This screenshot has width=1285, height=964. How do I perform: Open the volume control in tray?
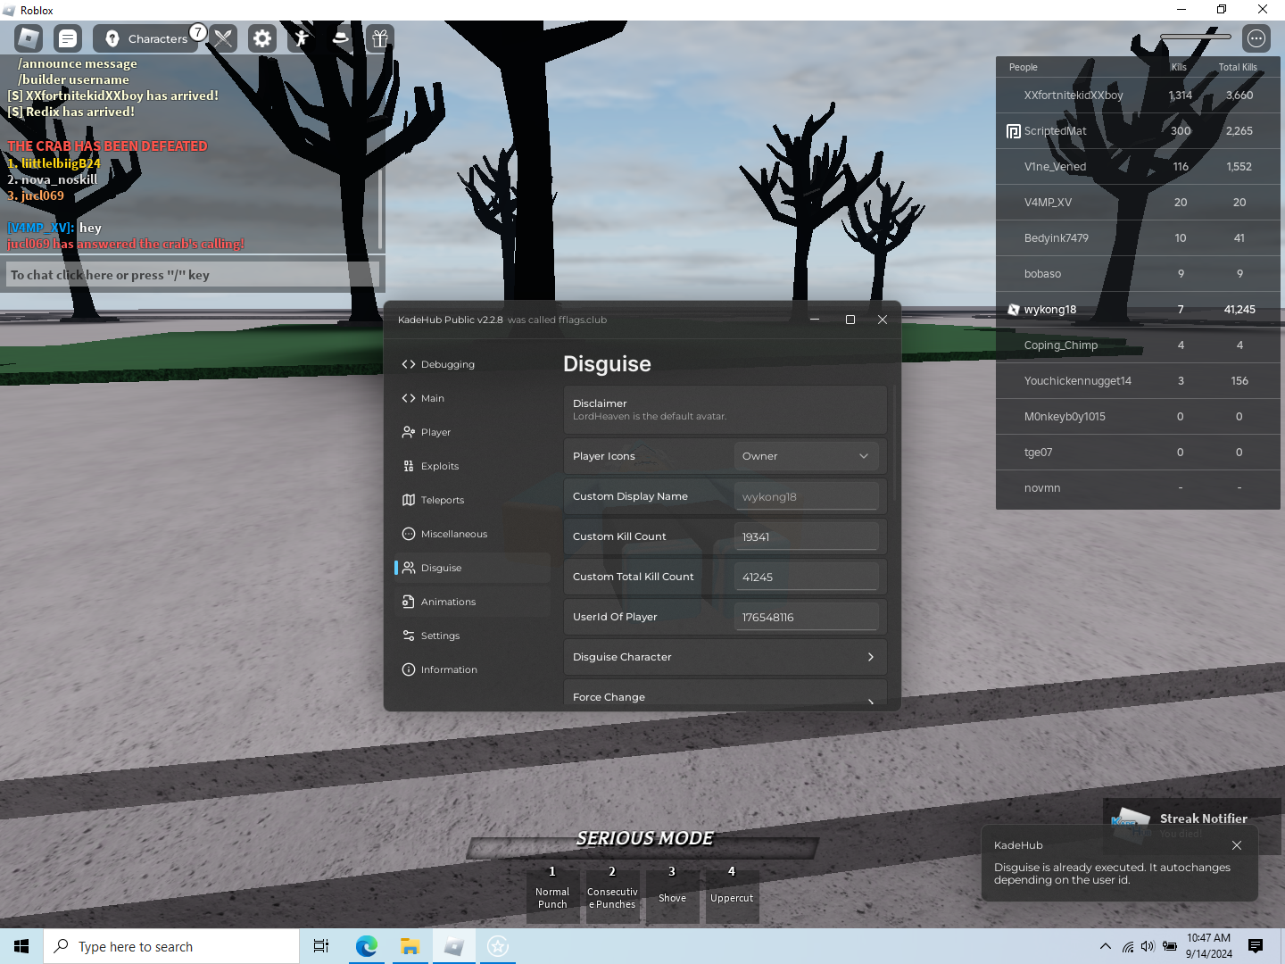click(x=1148, y=946)
